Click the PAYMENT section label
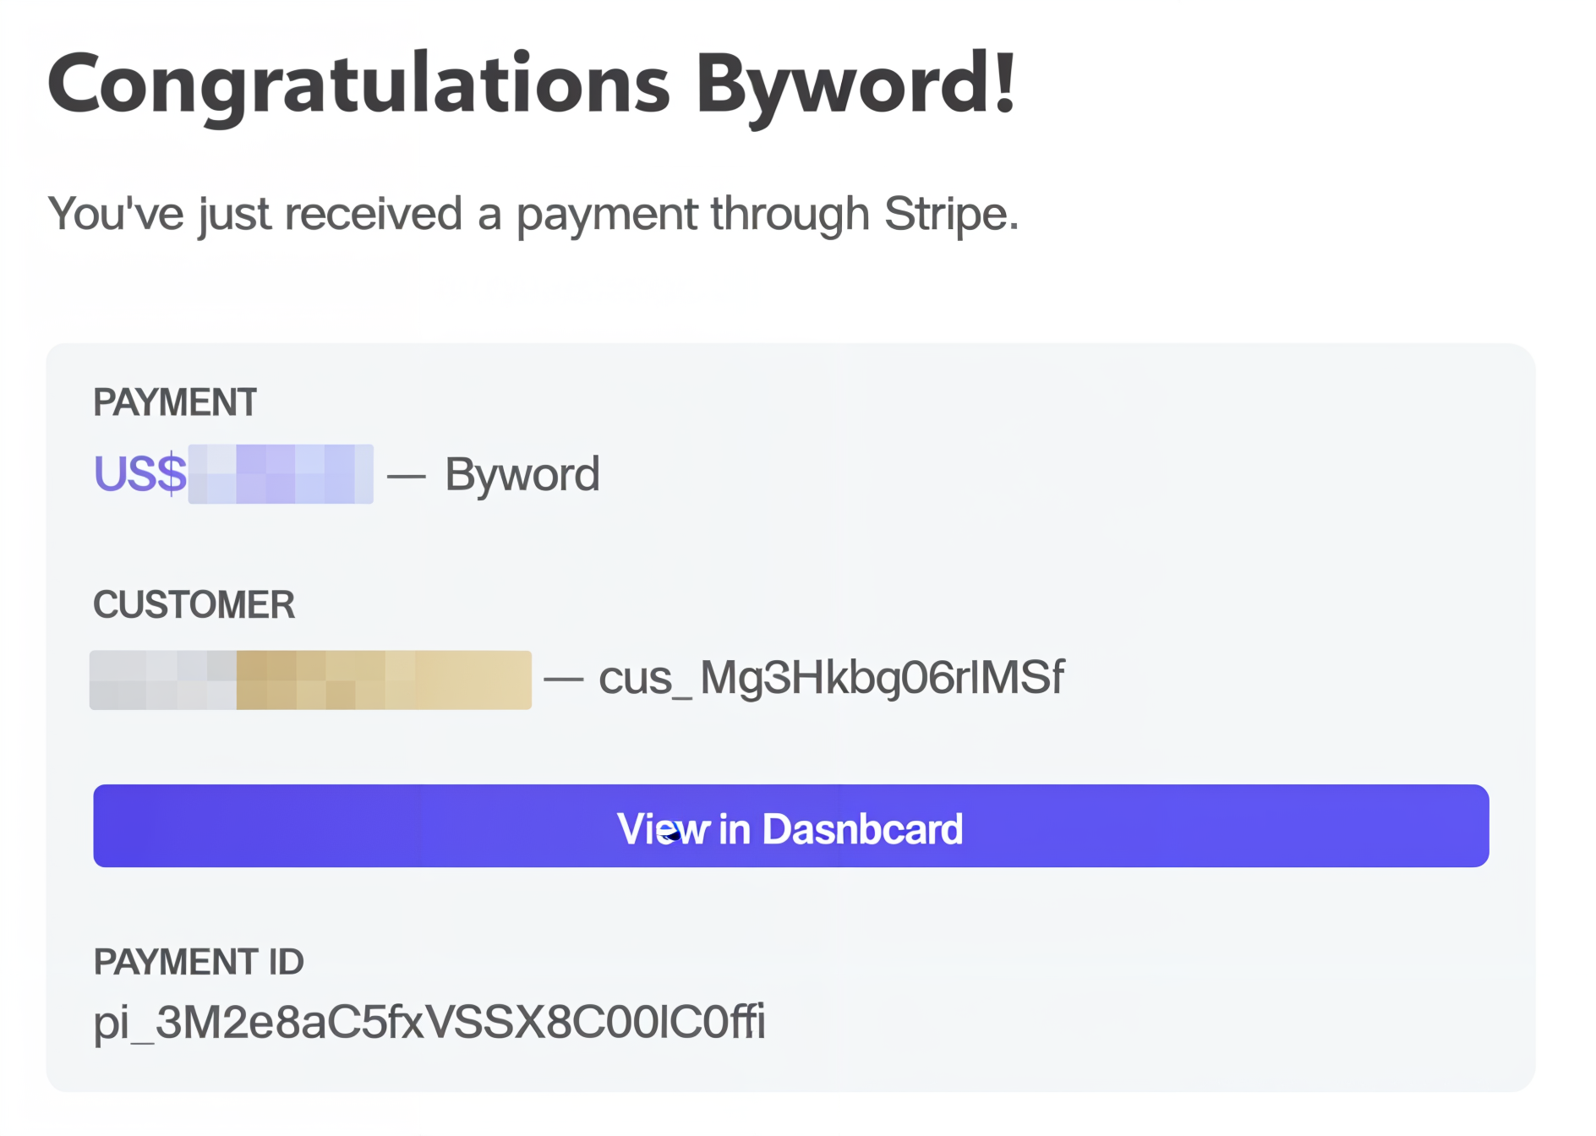Image resolution: width=1596 pixels, height=1136 pixels. pos(175,402)
